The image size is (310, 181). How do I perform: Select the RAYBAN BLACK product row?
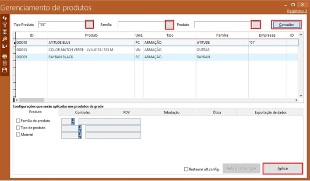pyautogui.click(x=61, y=57)
